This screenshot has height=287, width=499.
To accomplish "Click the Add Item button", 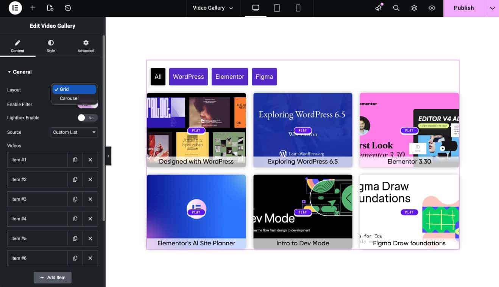I will coord(53,278).
